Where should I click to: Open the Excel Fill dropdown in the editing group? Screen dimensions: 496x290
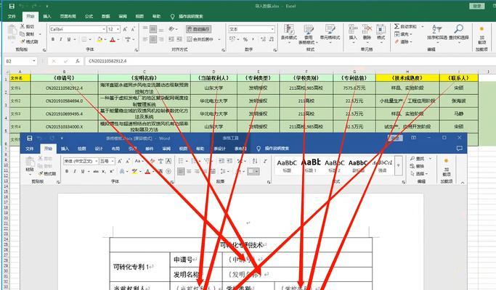403,34
